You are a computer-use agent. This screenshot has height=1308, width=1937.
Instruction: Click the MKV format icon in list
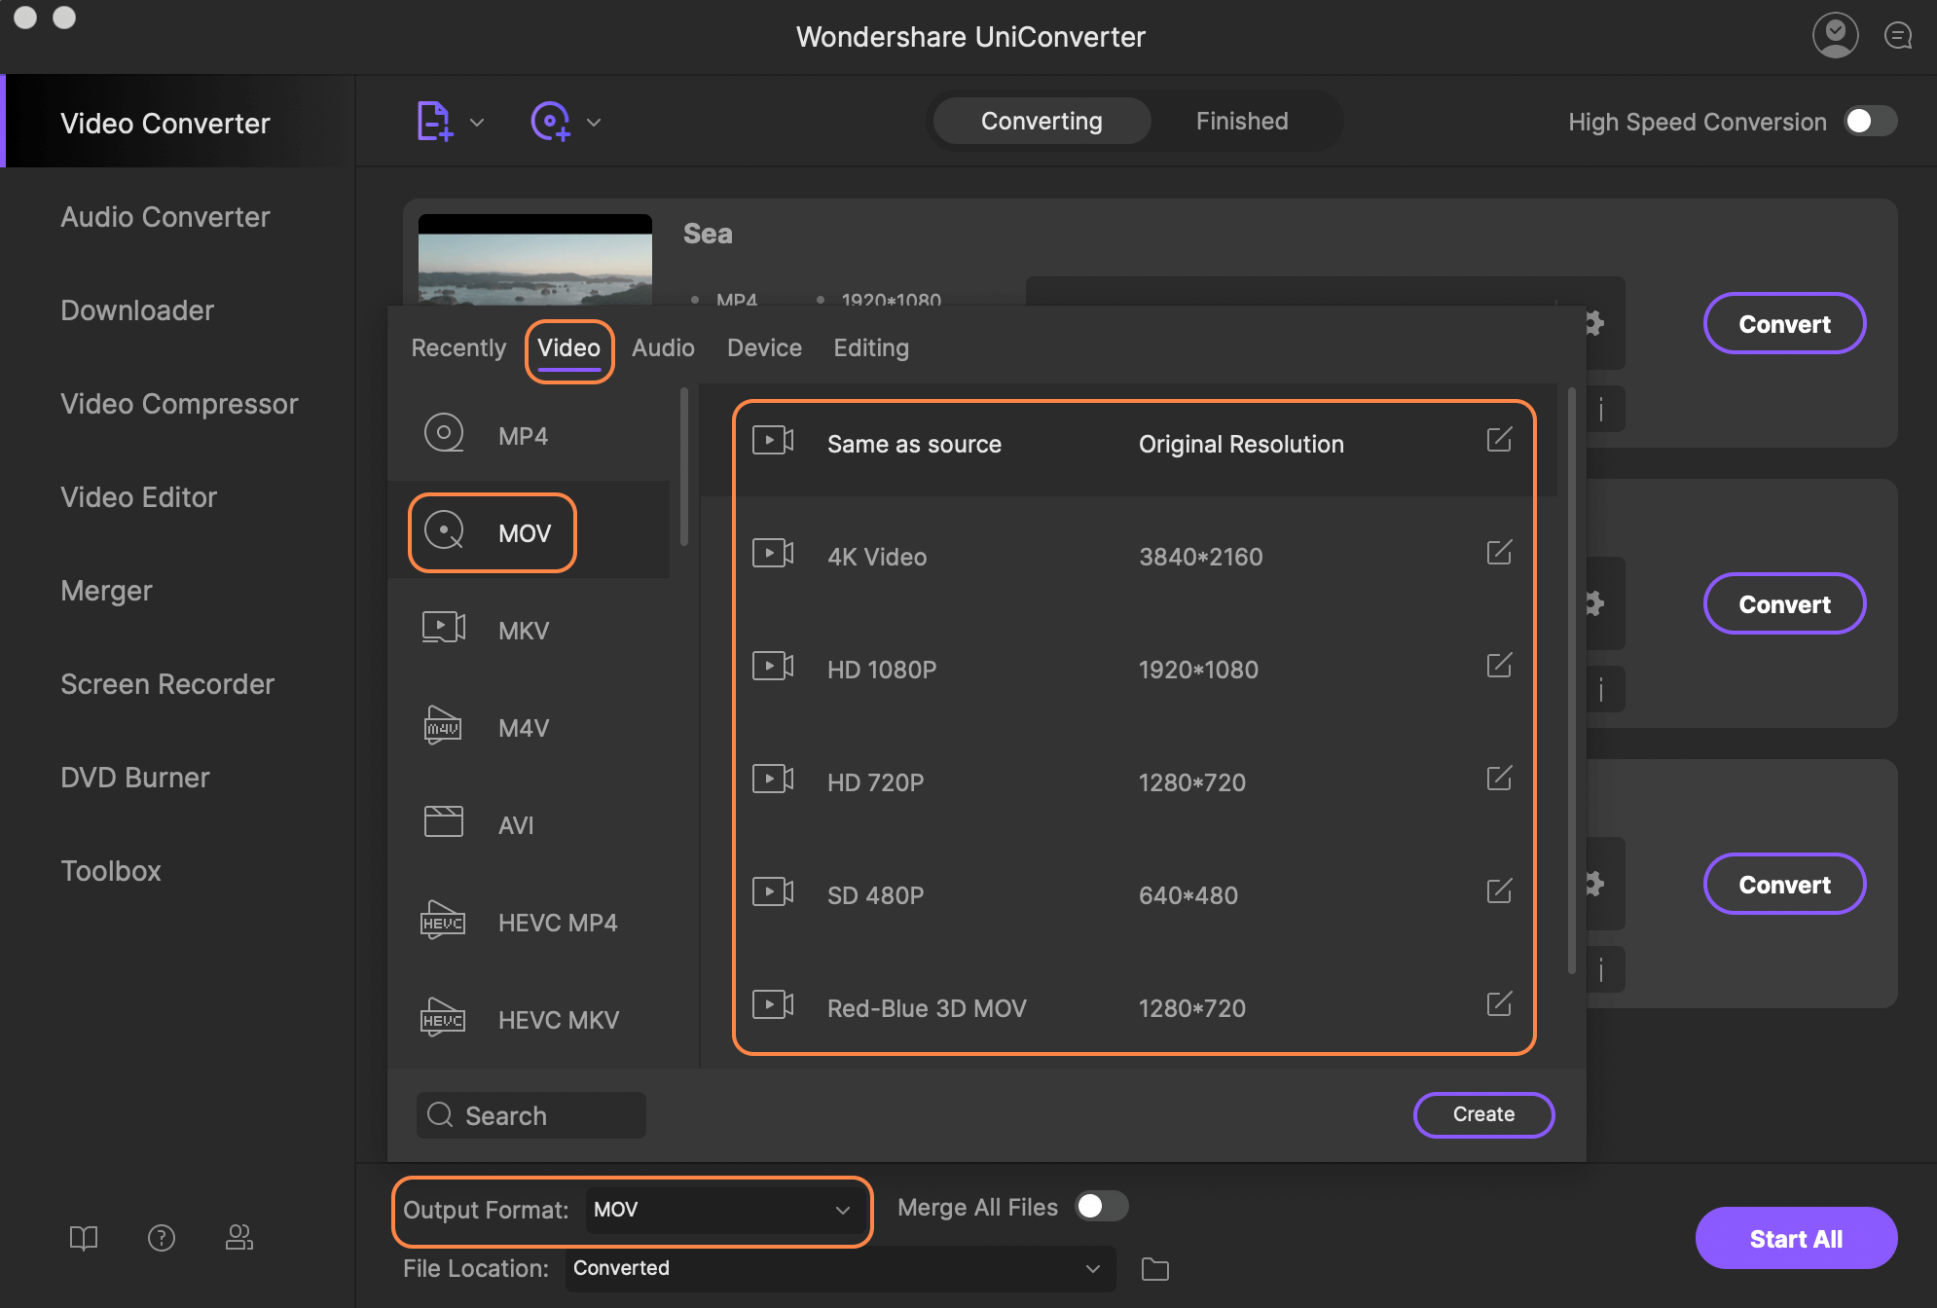tap(441, 629)
